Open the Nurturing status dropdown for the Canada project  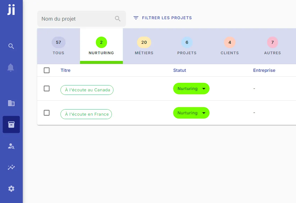point(191,89)
